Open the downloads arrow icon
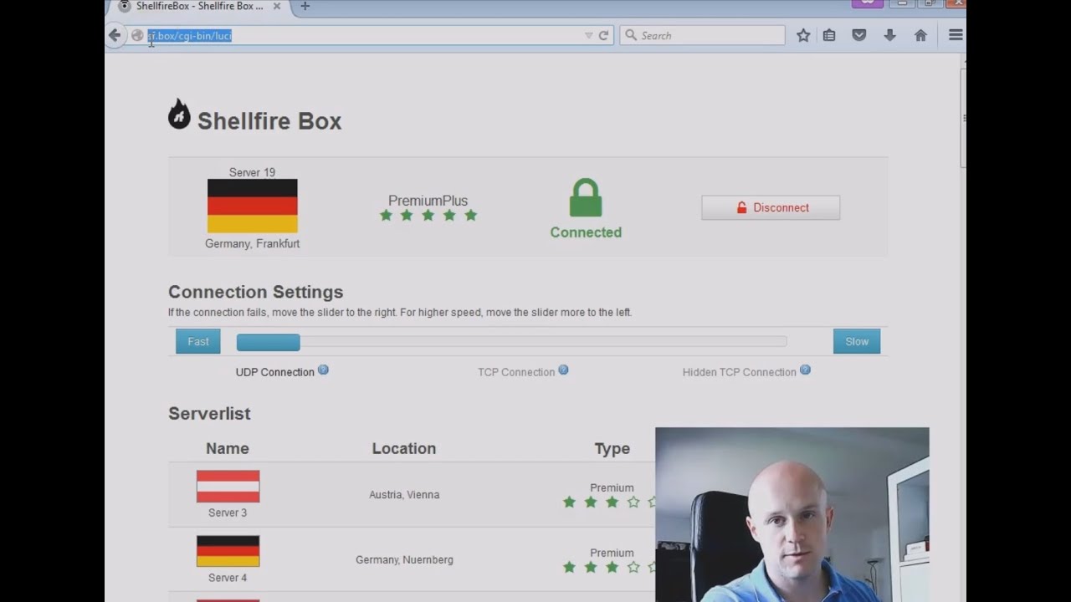The image size is (1071, 602). tap(889, 35)
